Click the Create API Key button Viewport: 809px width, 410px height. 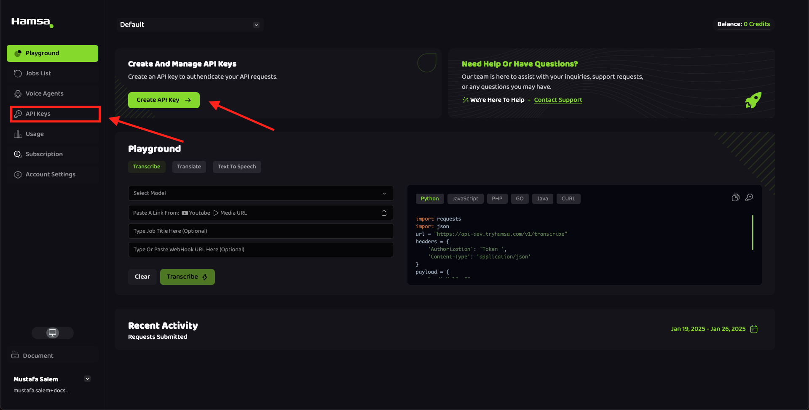tap(163, 100)
